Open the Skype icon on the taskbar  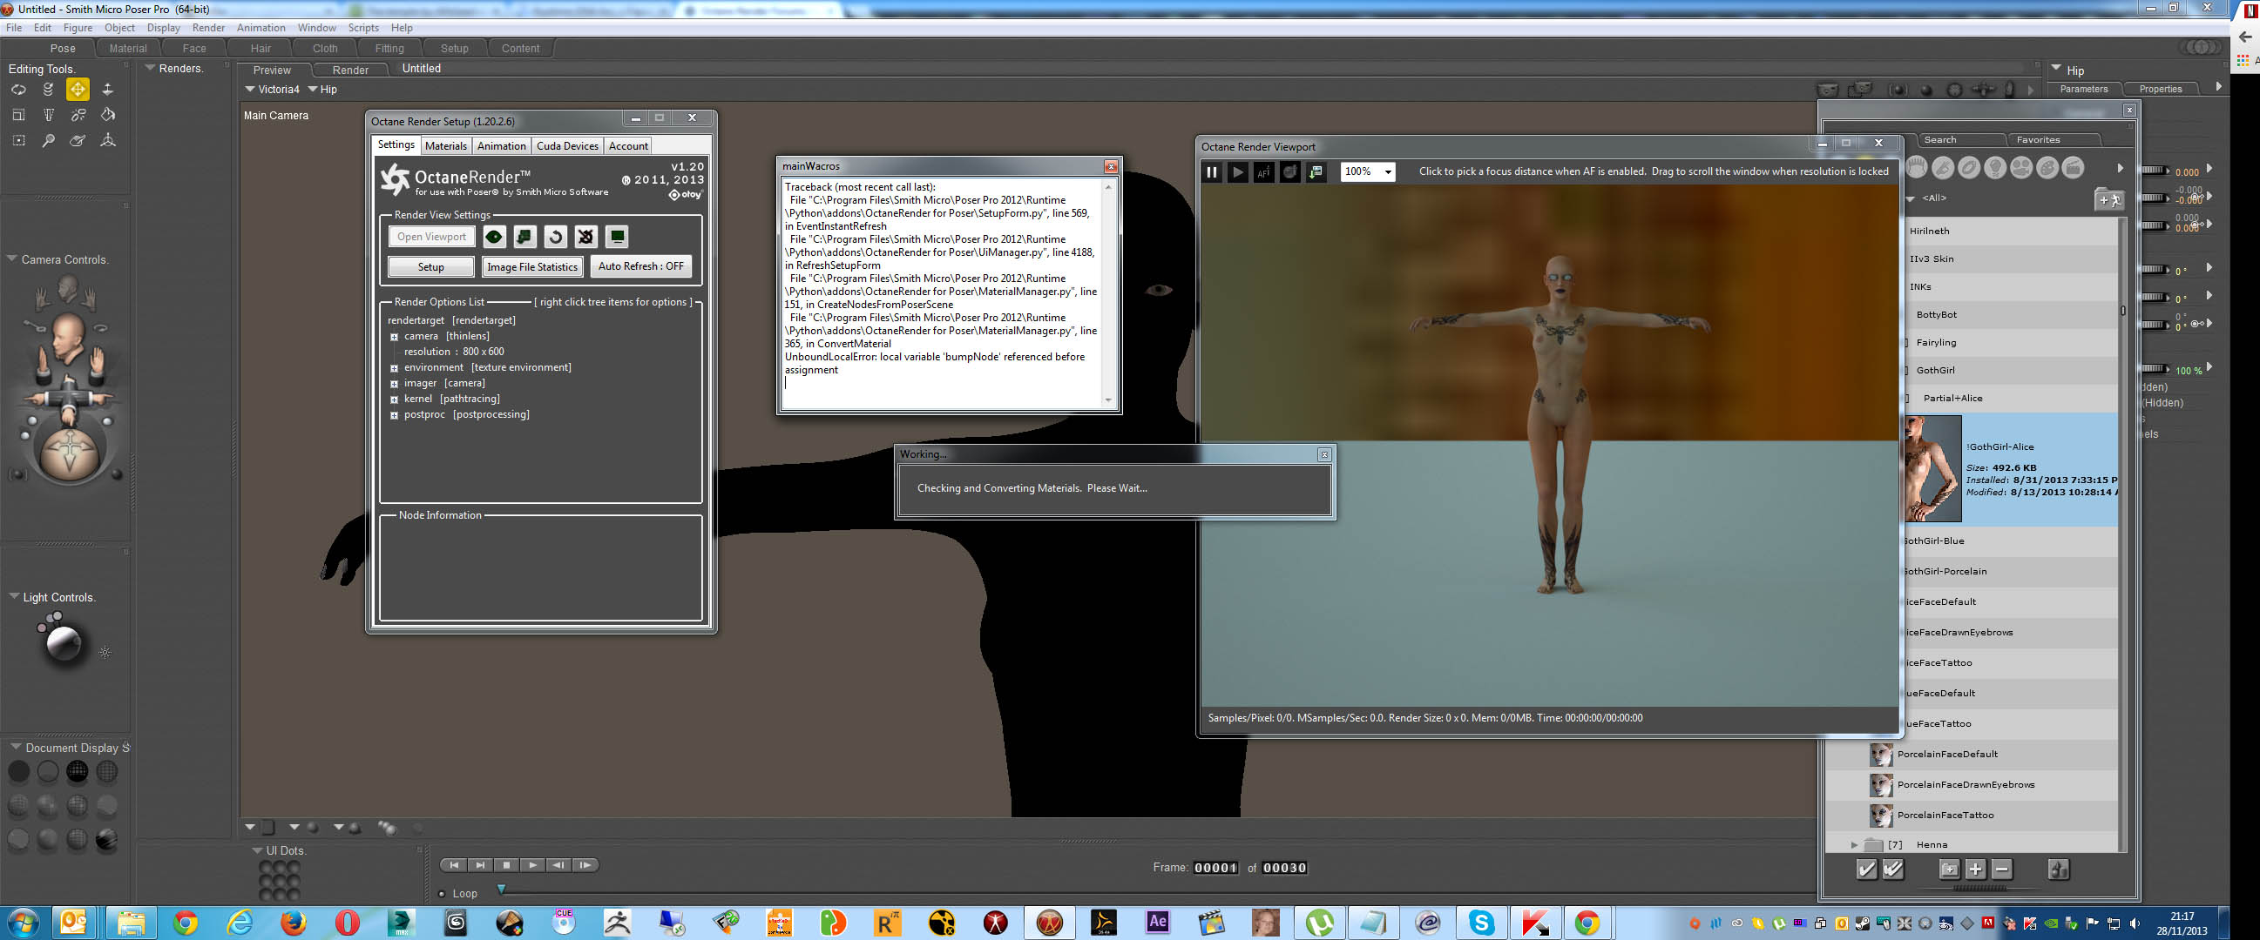tap(1481, 922)
